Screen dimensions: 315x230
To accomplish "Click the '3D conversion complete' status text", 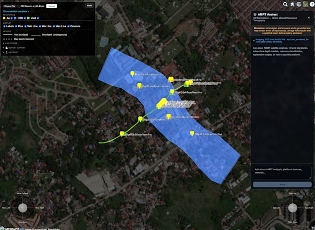I will coord(16,12).
